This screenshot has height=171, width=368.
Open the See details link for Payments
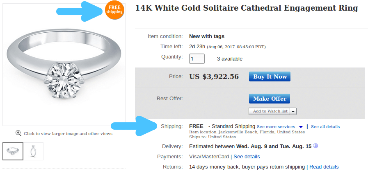(247, 156)
